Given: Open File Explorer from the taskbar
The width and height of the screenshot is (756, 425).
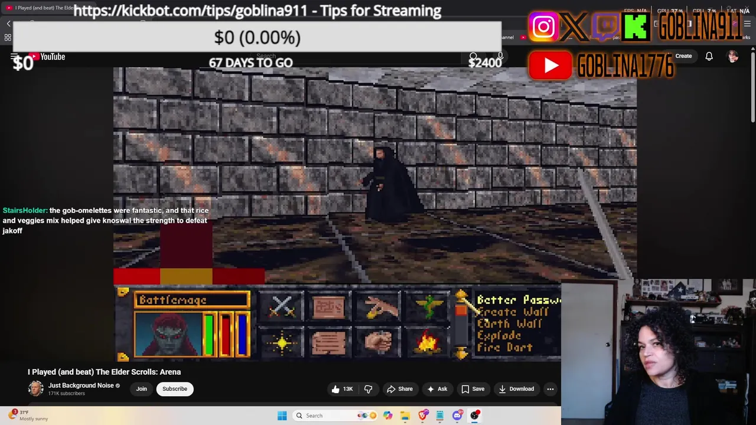Looking at the screenshot, I should coord(405,416).
